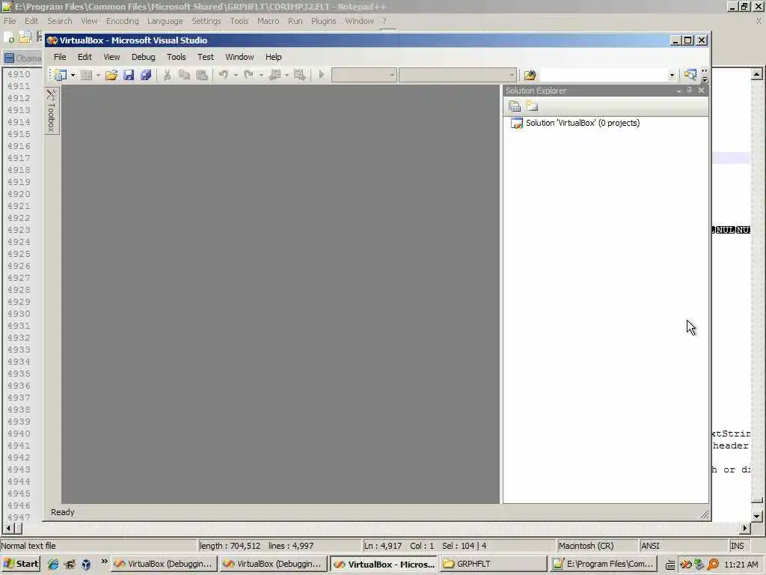The height and width of the screenshot is (575, 766).
Task: Switch to the GRPHFLT folder taskbar button
Action: (494, 564)
